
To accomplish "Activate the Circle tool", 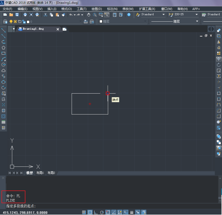I will point(3,65).
